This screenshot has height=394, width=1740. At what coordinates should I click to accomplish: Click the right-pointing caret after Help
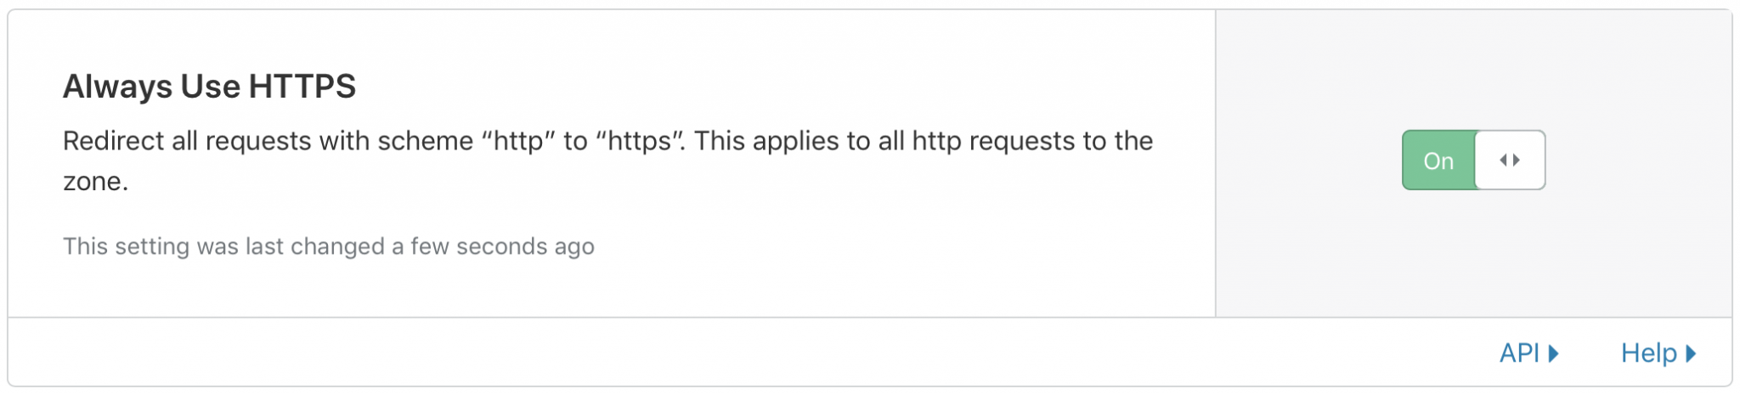(1691, 353)
